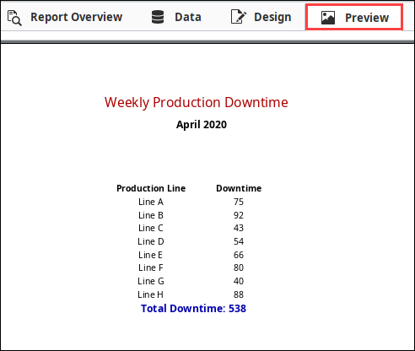Viewport: 415px width, 351px height.
Task: Click the Preview picture icon
Action: pyautogui.click(x=328, y=18)
